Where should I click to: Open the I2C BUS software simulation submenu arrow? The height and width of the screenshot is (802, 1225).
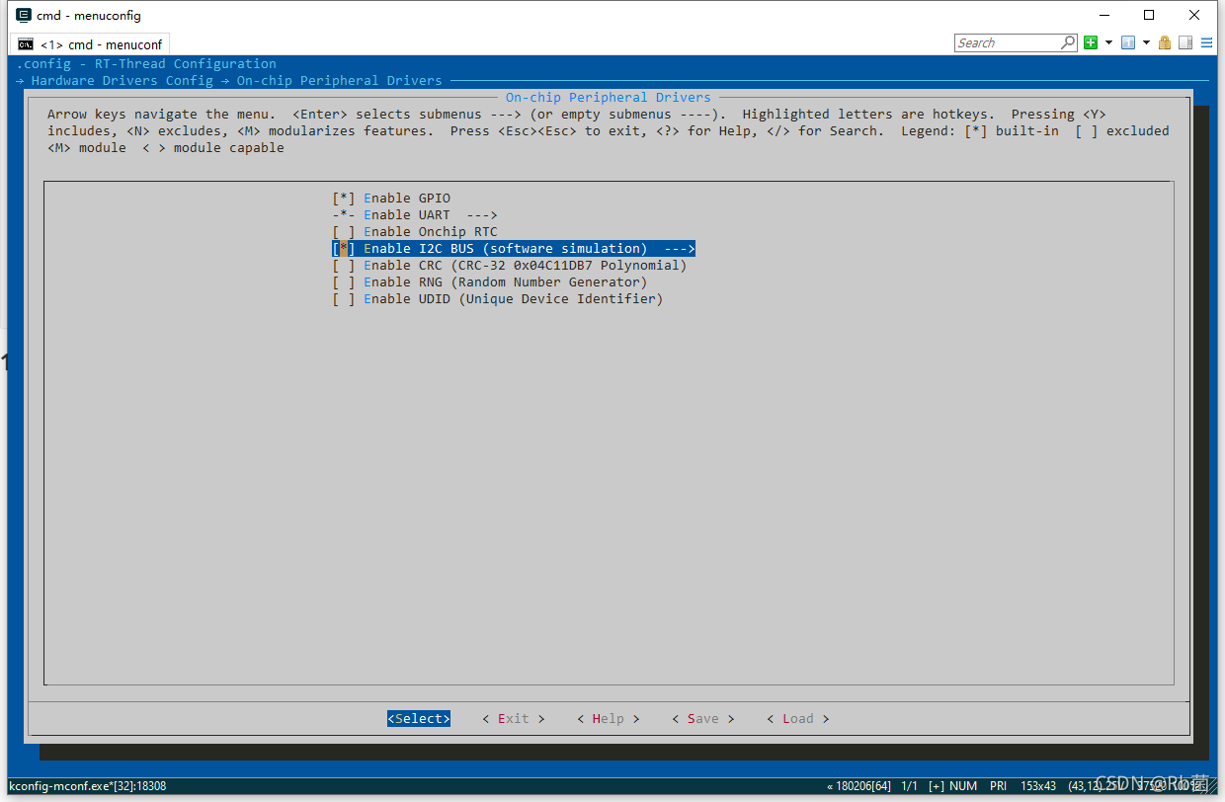680,248
